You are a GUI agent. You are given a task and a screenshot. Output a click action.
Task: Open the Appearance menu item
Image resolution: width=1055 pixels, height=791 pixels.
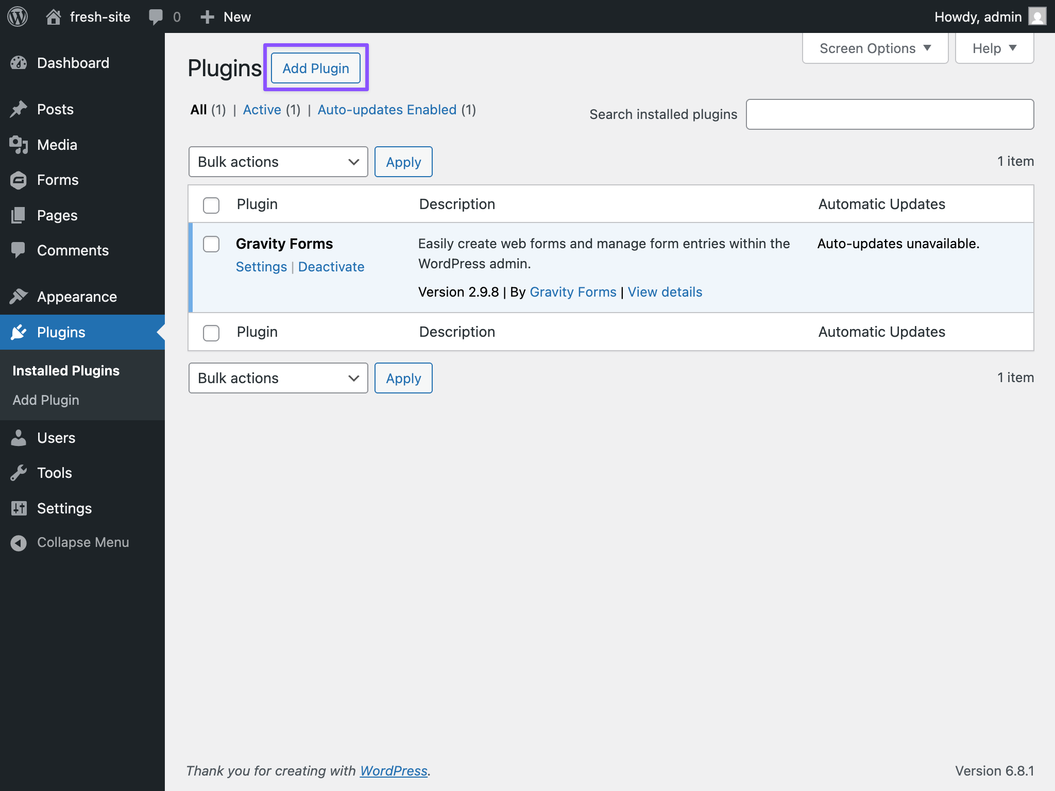pyautogui.click(x=82, y=297)
